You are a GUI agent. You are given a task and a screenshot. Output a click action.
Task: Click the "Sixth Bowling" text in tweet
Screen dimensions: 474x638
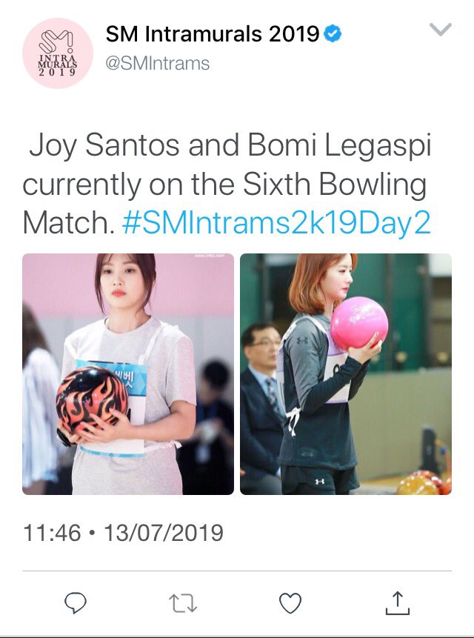[335, 185]
